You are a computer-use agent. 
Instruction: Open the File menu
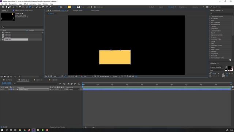[2, 4]
